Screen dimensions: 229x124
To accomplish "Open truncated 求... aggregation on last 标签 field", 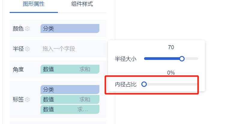I will 83,109.
